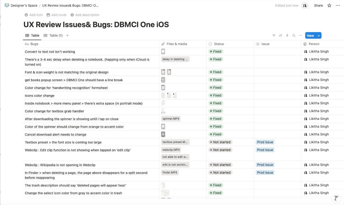
Task: Click the Designer's Space workspace icon
Action: 7,5
